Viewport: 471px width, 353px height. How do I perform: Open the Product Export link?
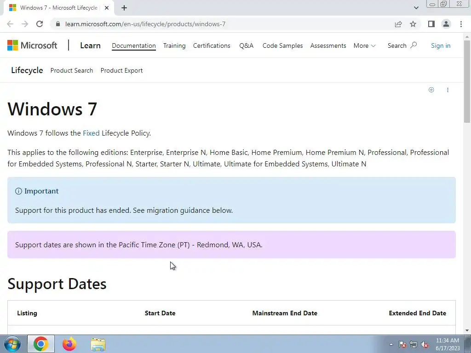click(121, 70)
